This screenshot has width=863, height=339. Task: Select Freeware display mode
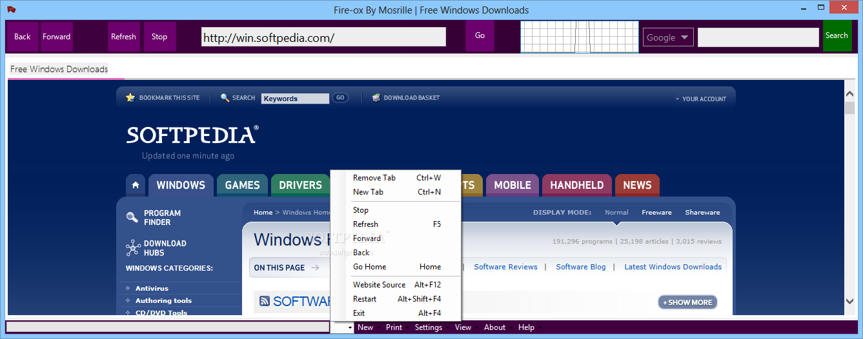(656, 212)
